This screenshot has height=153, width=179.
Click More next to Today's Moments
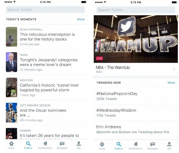coord(81,19)
